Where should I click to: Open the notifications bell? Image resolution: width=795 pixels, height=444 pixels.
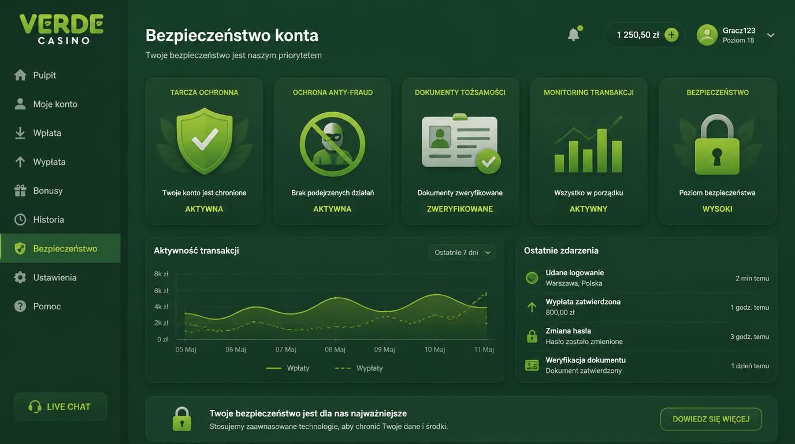[574, 34]
